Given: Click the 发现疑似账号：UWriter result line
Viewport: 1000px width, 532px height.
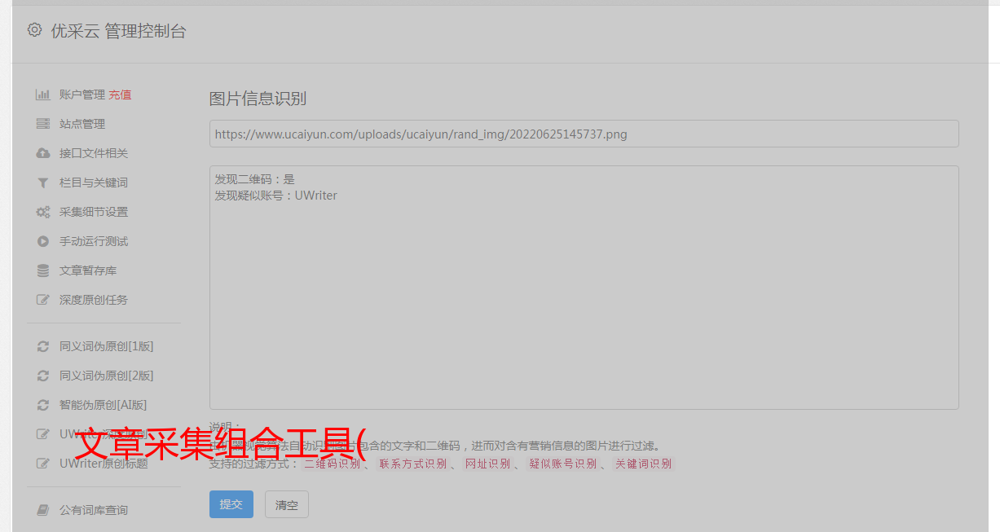Looking at the screenshot, I should pos(276,196).
